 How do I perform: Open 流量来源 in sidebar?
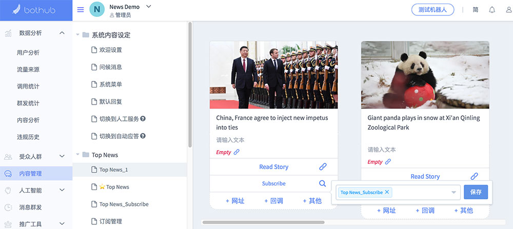pos(28,70)
